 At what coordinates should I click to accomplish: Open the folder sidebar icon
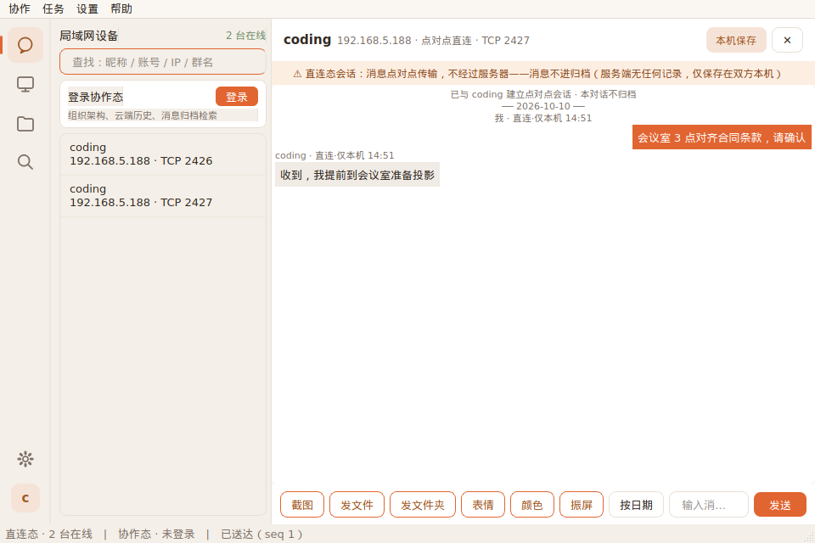[25, 124]
